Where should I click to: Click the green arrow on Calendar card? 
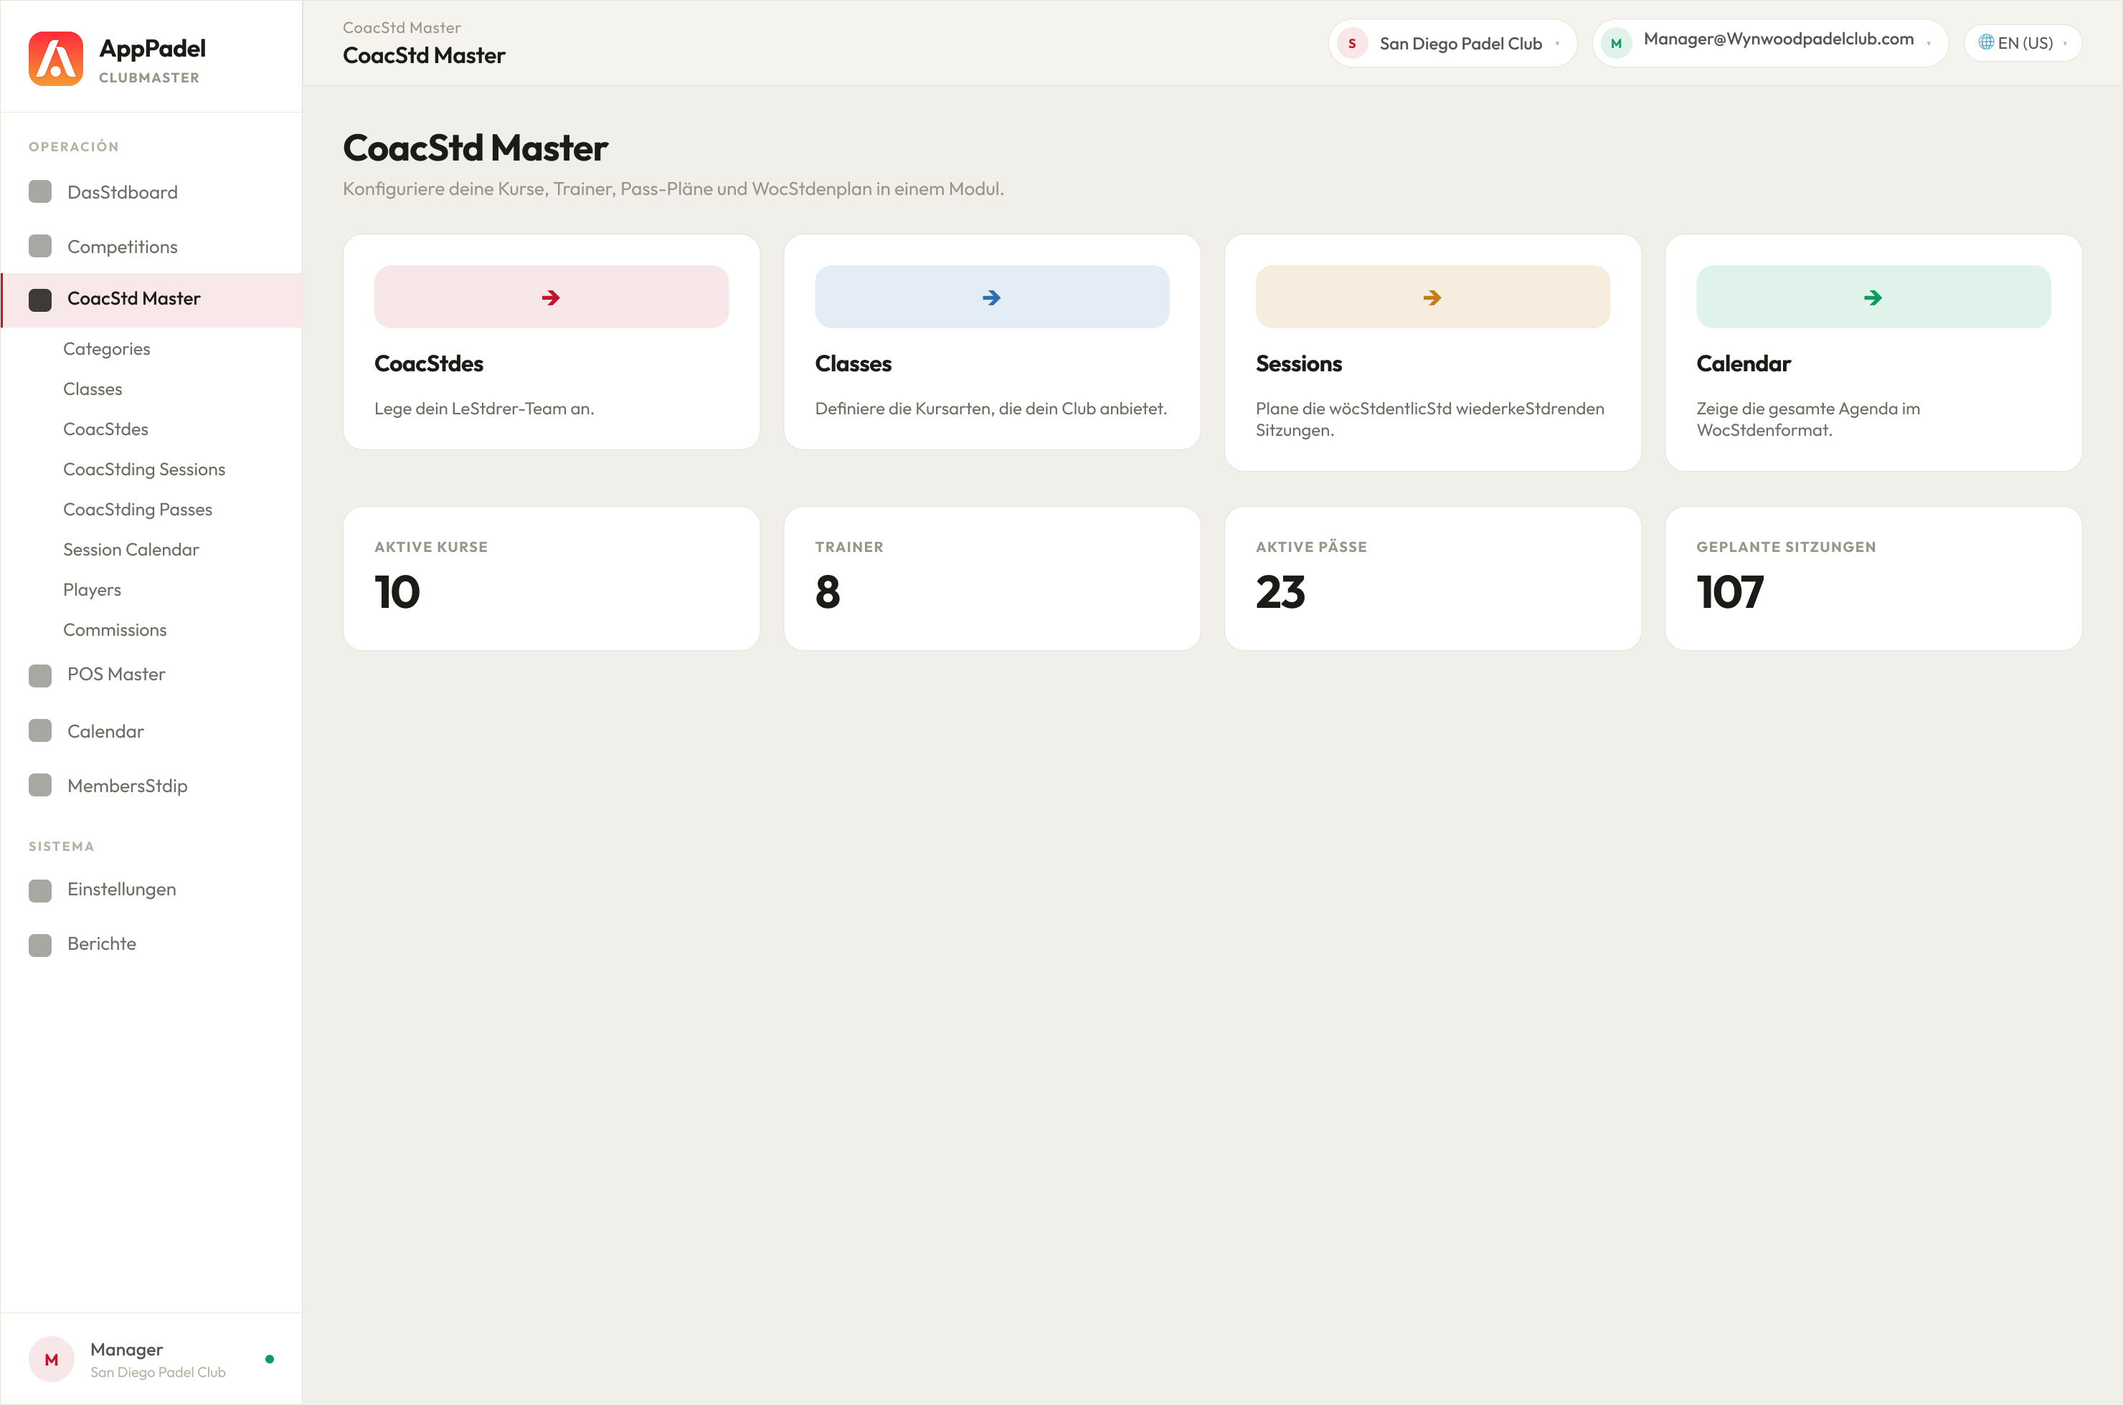pos(1873,297)
